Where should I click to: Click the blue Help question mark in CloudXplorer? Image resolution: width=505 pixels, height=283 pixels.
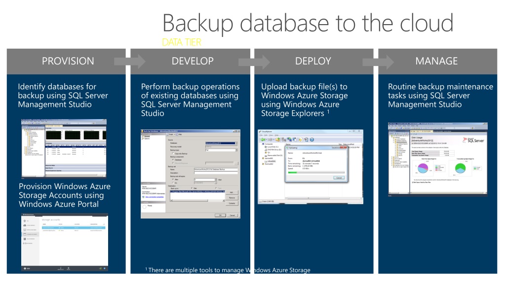click(312, 140)
